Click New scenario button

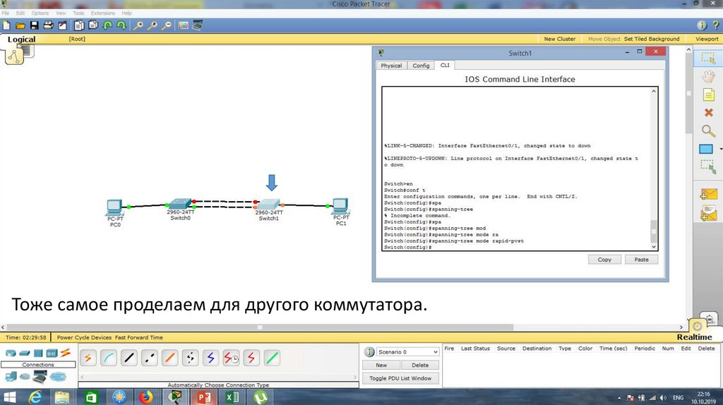381,365
